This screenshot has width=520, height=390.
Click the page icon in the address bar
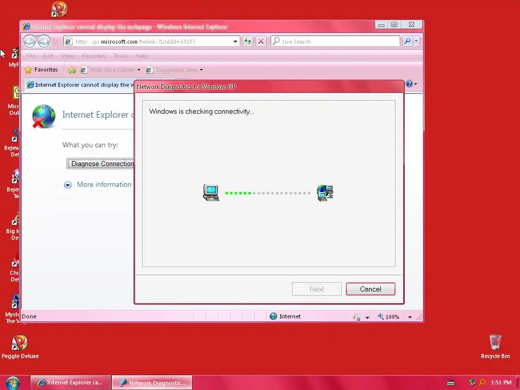[69, 42]
